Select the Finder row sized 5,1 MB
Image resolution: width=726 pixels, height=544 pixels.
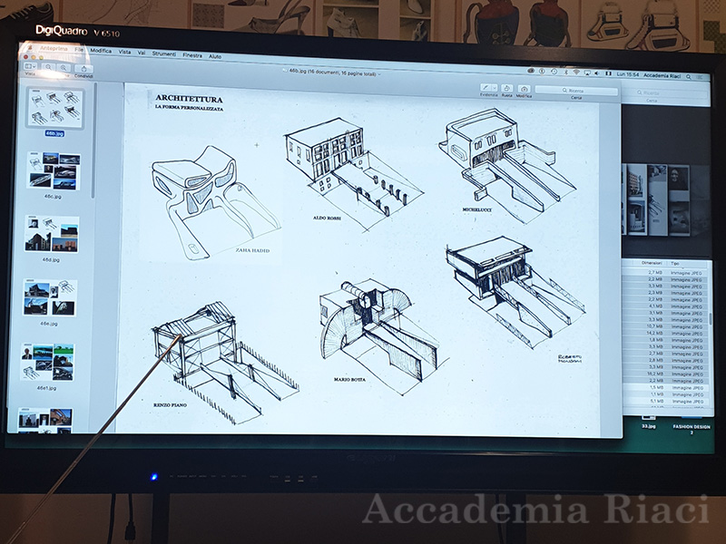click(665, 401)
